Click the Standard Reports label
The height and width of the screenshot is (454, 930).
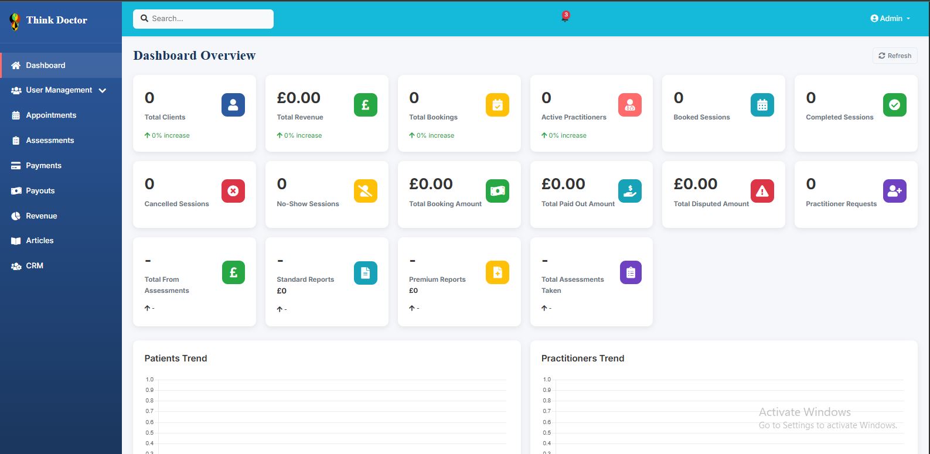(305, 279)
